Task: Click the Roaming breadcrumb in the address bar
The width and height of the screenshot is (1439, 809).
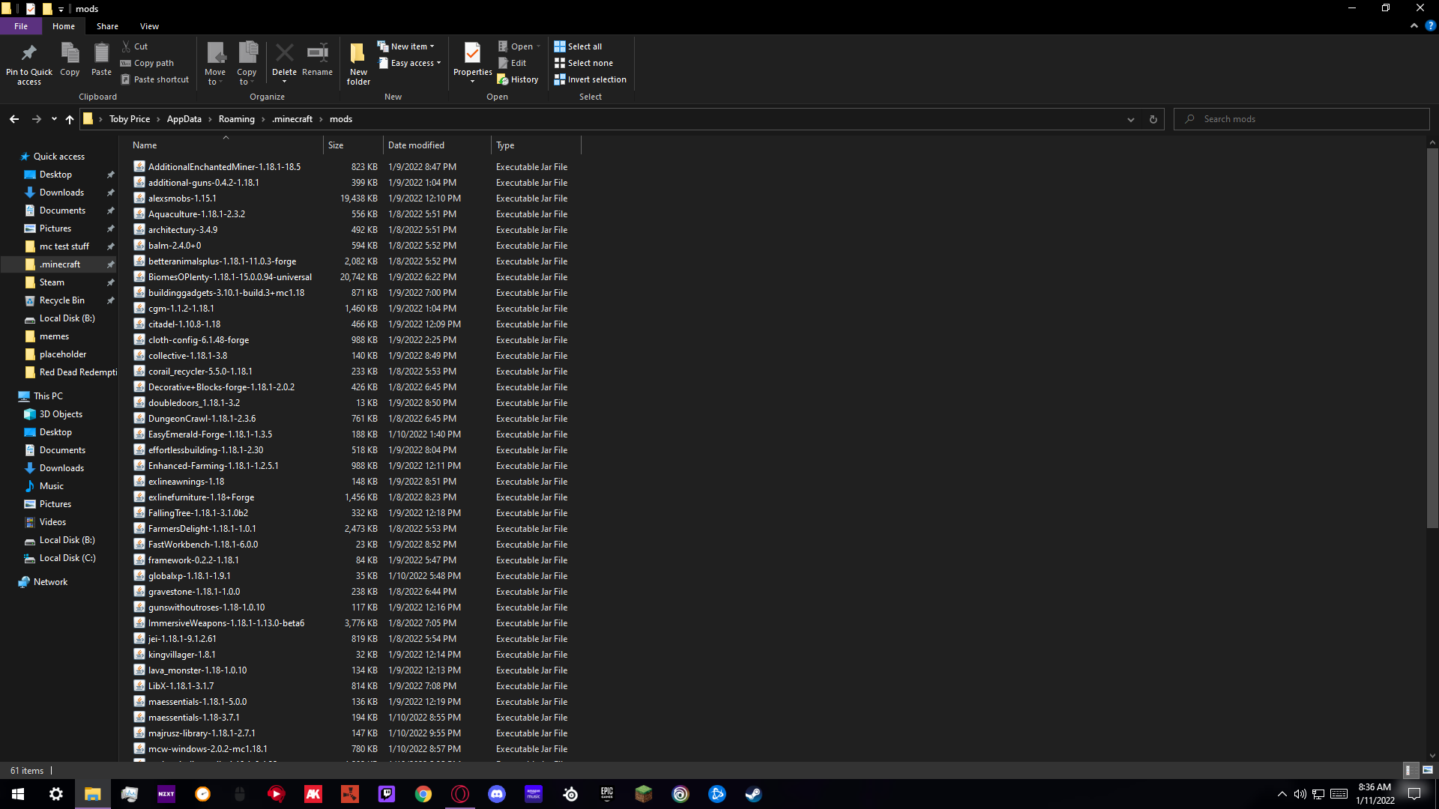Action: click(237, 119)
